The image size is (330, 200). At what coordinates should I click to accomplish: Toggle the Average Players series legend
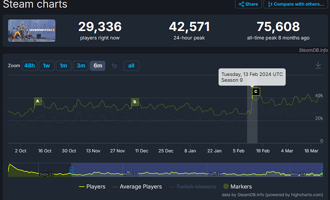pyautogui.click(x=137, y=187)
